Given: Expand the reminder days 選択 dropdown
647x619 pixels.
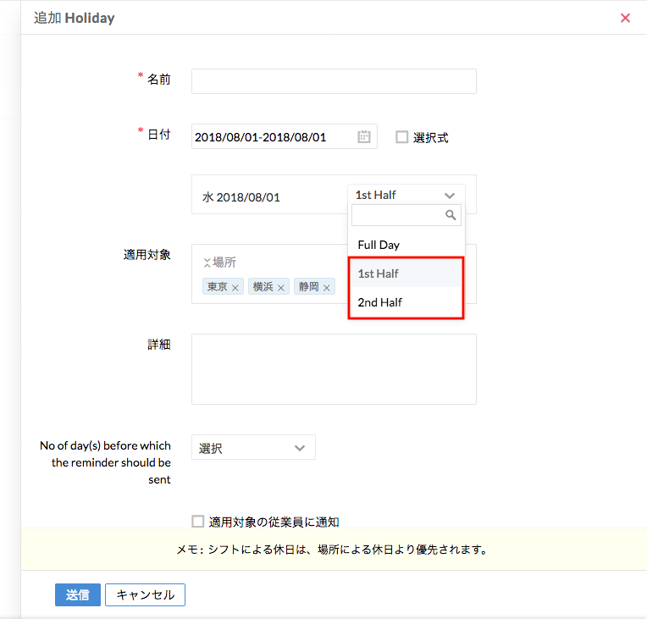Looking at the screenshot, I should (x=253, y=448).
